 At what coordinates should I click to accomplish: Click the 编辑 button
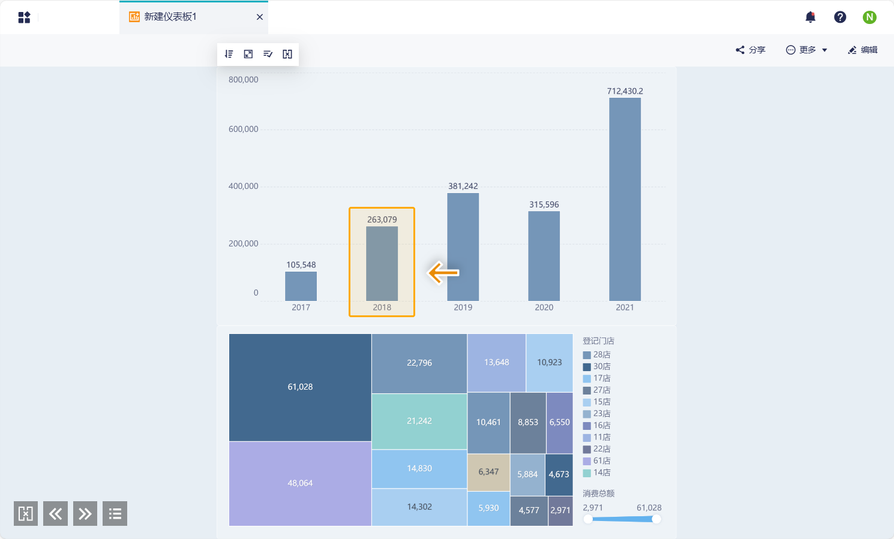863,50
